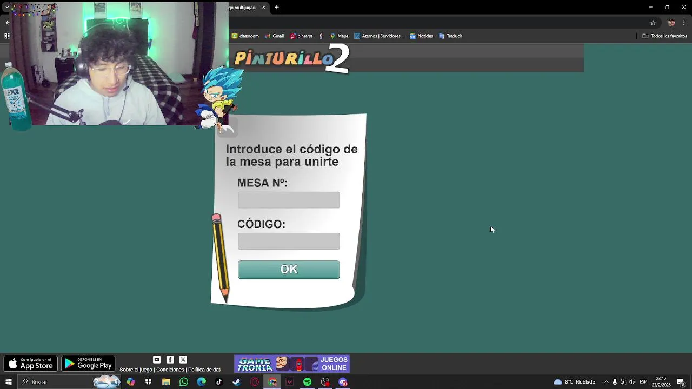The height and width of the screenshot is (389, 692).
Task: Open Discord from the taskbar
Action: click(x=343, y=382)
